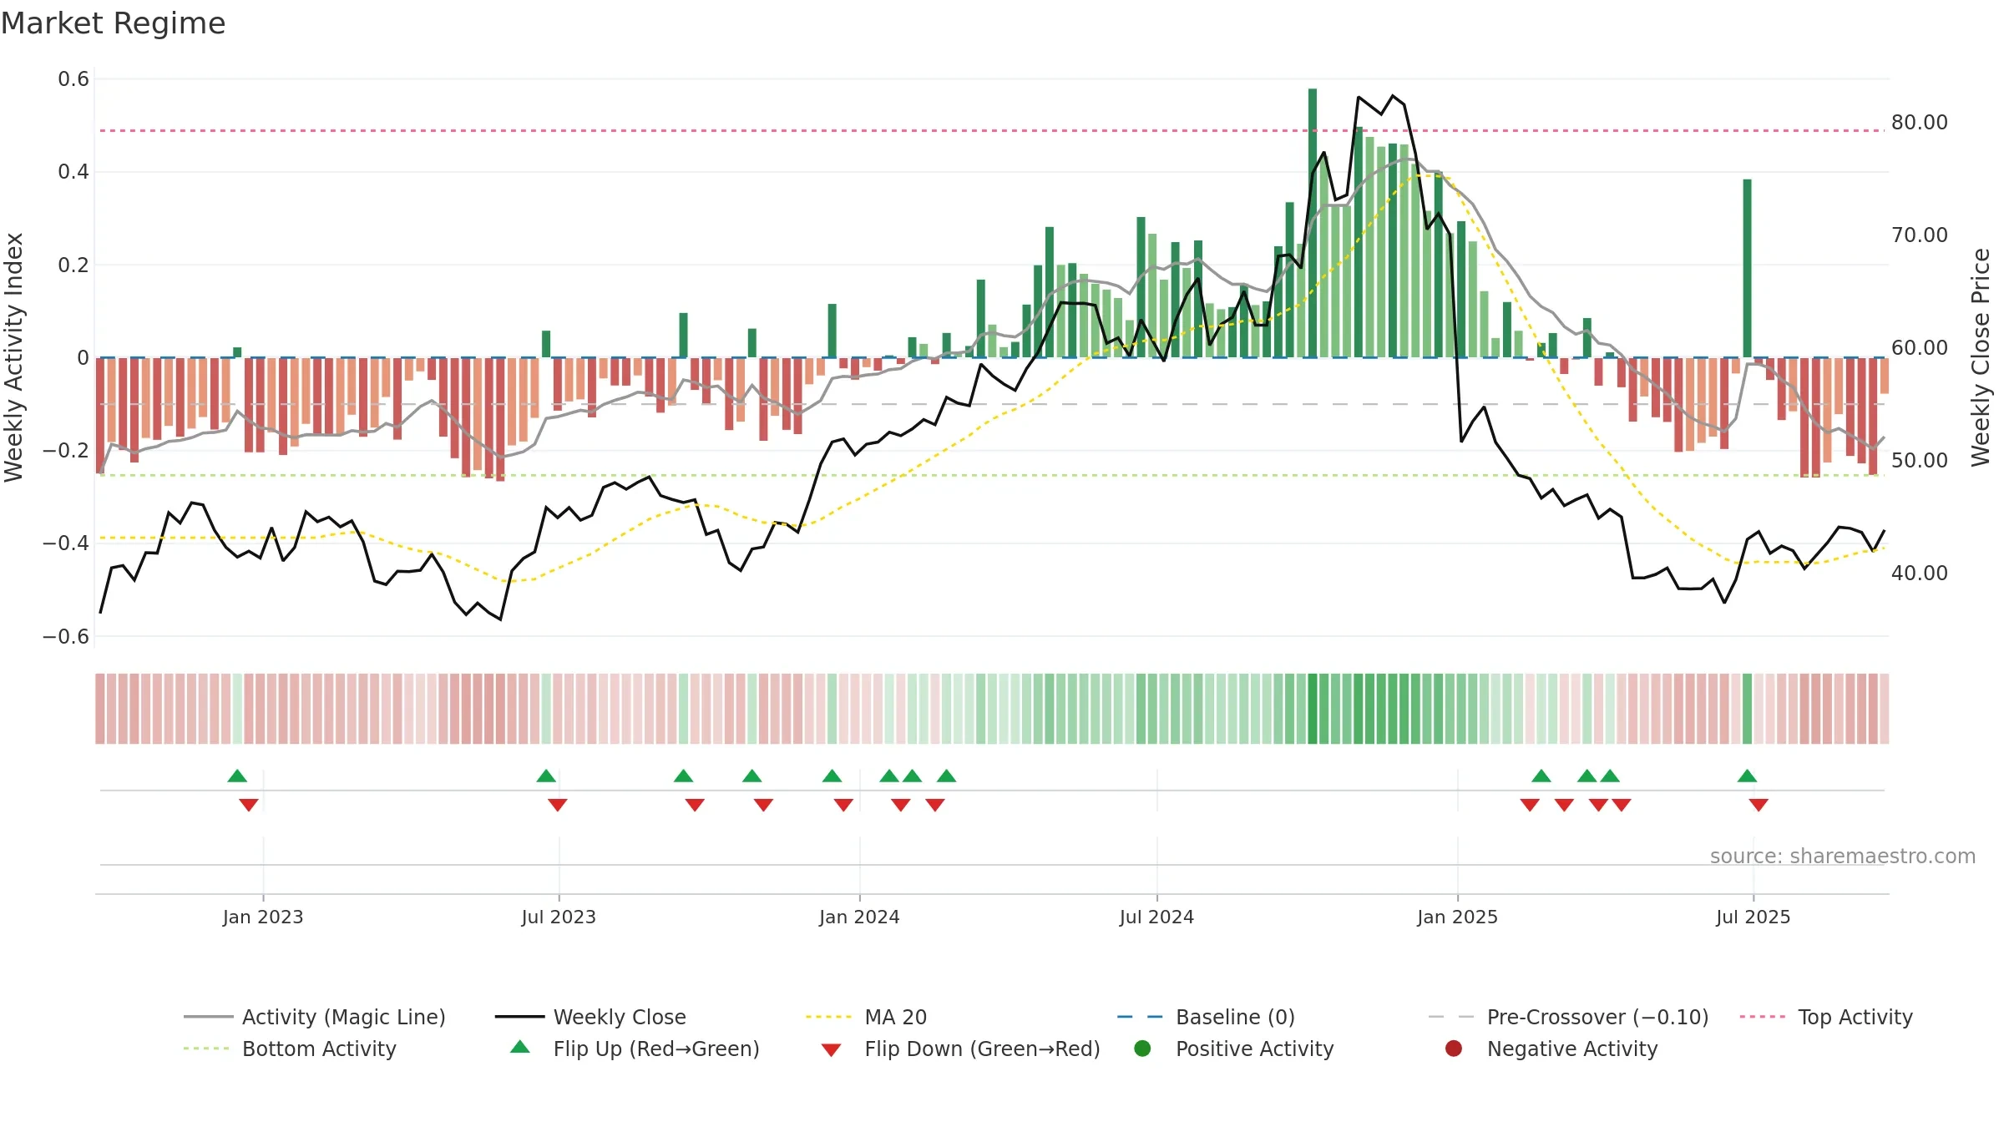Toggle the Flip Down (Green→Red) legend entry
The height and width of the screenshot is (1127, 2004).
pyautogui.click(x=960, y=1049)
